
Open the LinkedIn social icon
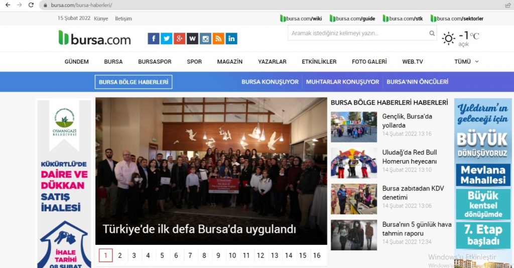[231, 39]
